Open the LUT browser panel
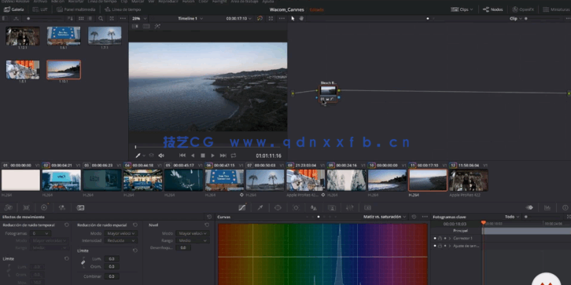Image resolution: width=571 pixels, height=285 pixels. [39, 9]
